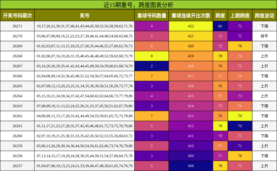
Task: Select the winning numbers row starting 01,02,06,07,16
Action: click(x=85, y=56)
